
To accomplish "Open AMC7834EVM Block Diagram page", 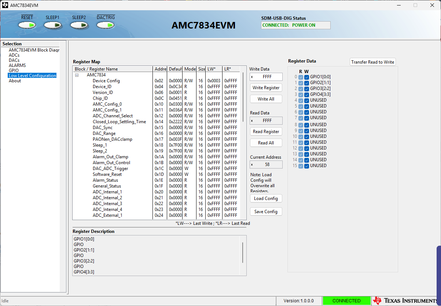I will pyautogui.click(x=34, y=50).
